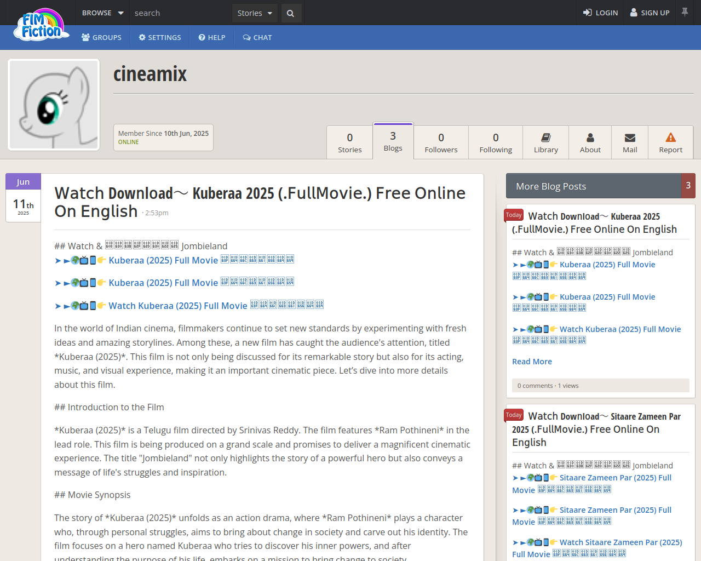Open main blog title Watch Download Kuberaa 2025
Viewport: 701px width, 561px height.
point(260,202)
